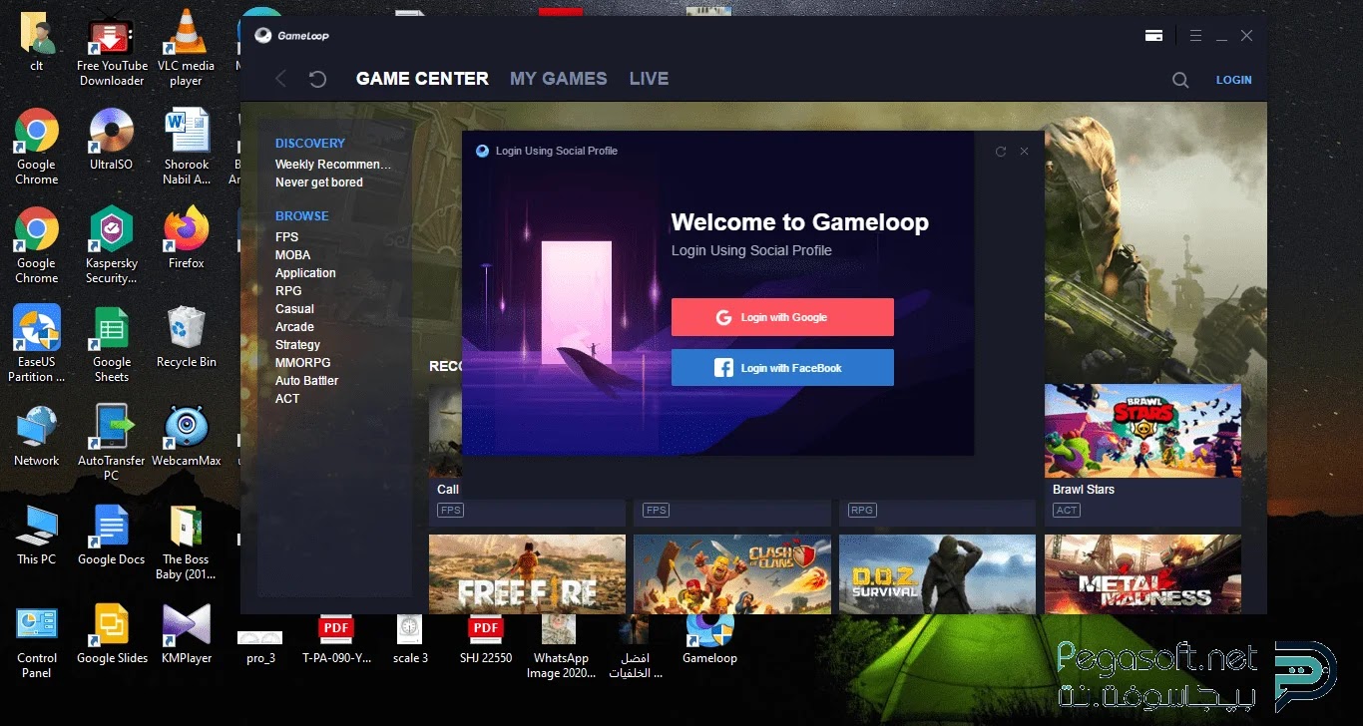This screenshot has width=1363, height=726.
Task: Open the Network desktop icon
Action: (37, 436)
